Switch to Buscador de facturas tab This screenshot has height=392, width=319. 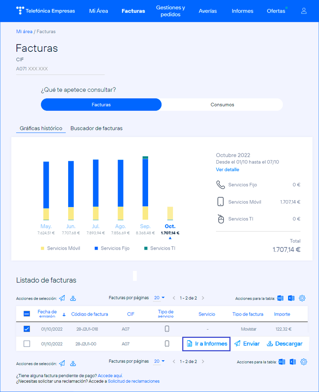pyautogui.click(x=96, y=128)
